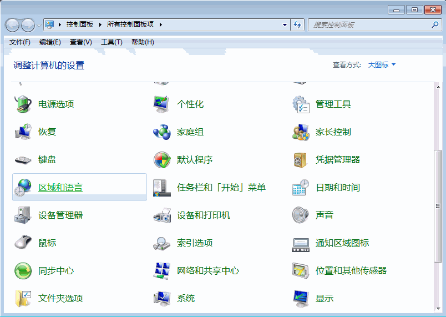Open the 默认程序 icon
This screenshot has height=317, width=446.
click(x=162, y=160)
